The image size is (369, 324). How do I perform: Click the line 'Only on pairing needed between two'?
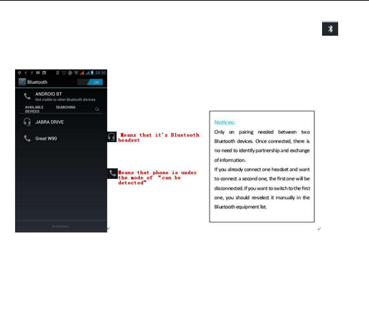pyautogui.click(x=262, y=132)
